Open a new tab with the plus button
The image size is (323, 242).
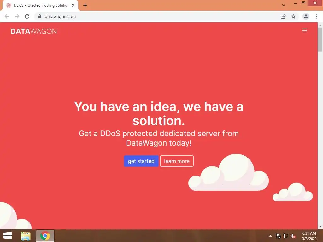85,5
